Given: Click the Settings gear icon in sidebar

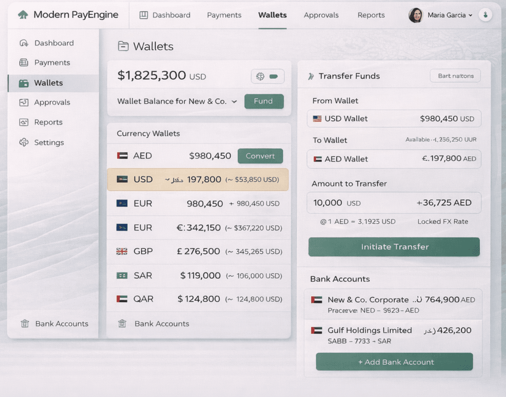Looking at the screenshot, I should pos(24,142).
